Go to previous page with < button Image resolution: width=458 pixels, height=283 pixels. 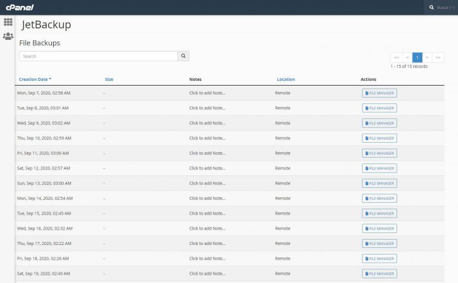(x=407, y=57)
